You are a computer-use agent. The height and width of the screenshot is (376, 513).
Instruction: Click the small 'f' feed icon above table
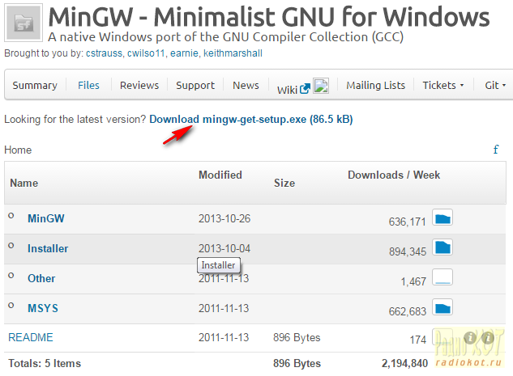495,150
